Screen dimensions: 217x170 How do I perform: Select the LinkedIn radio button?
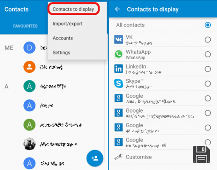click(208, 69)
